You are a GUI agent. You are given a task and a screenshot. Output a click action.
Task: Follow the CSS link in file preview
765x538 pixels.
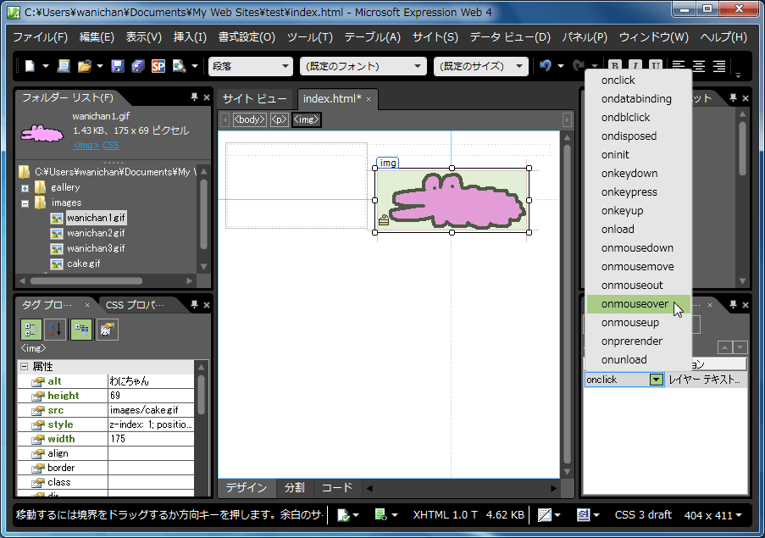pyautogui.click(x=111, y=145)
